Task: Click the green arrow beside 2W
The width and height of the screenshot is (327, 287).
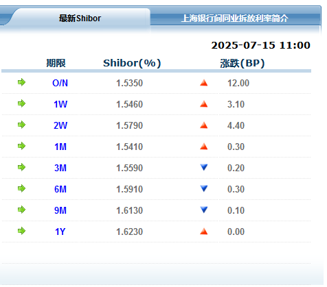Action: (21, 125)
